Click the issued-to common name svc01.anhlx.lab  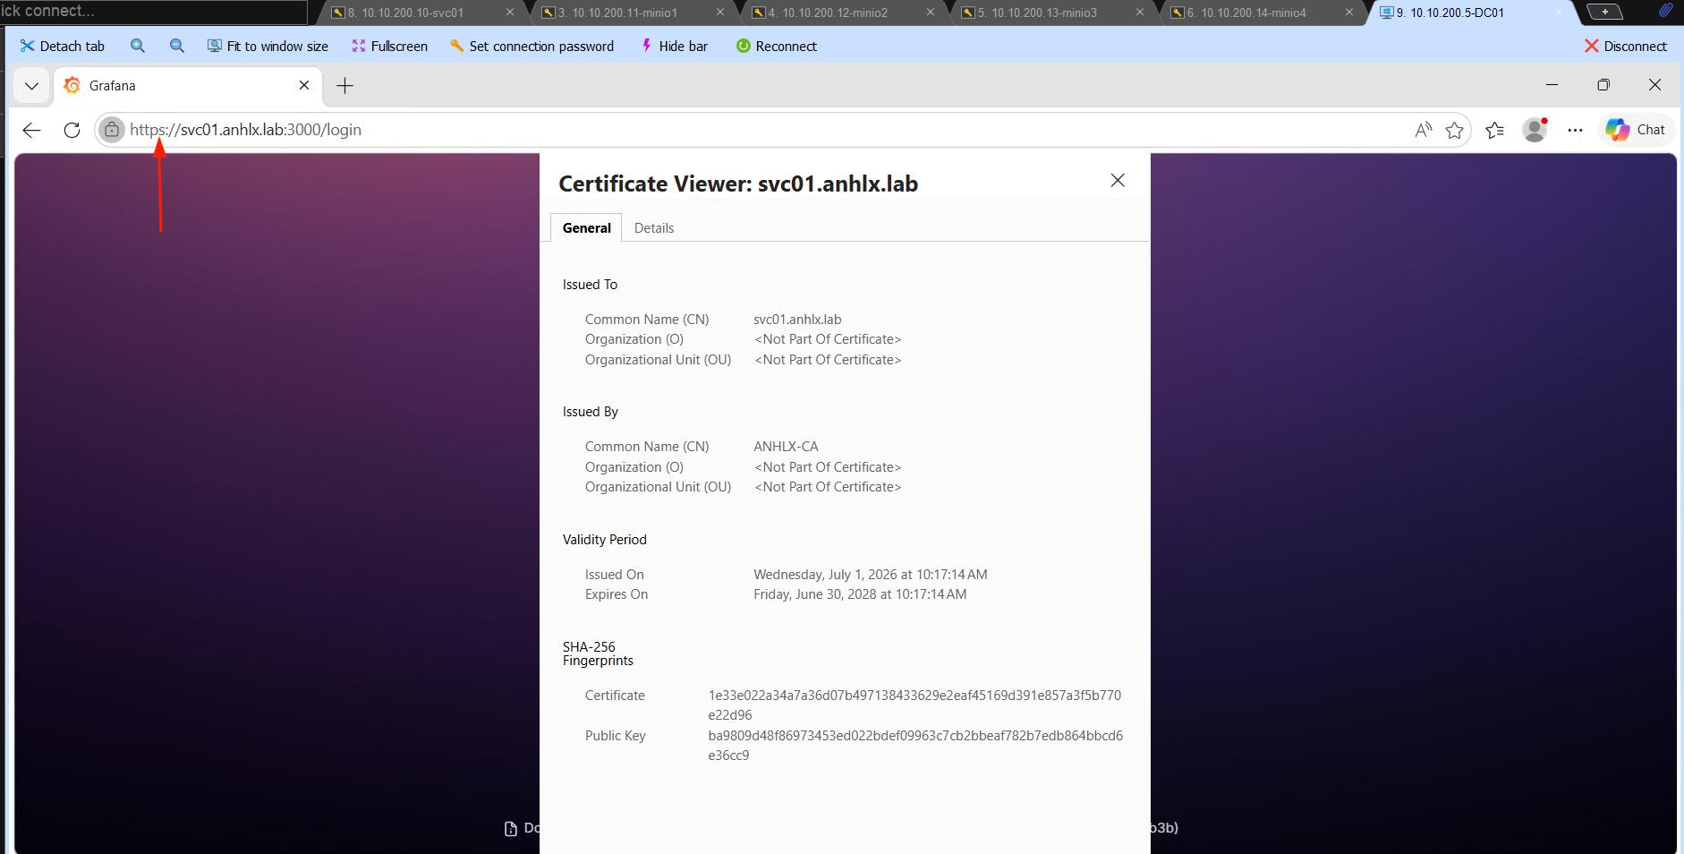(x=797, y=320)
